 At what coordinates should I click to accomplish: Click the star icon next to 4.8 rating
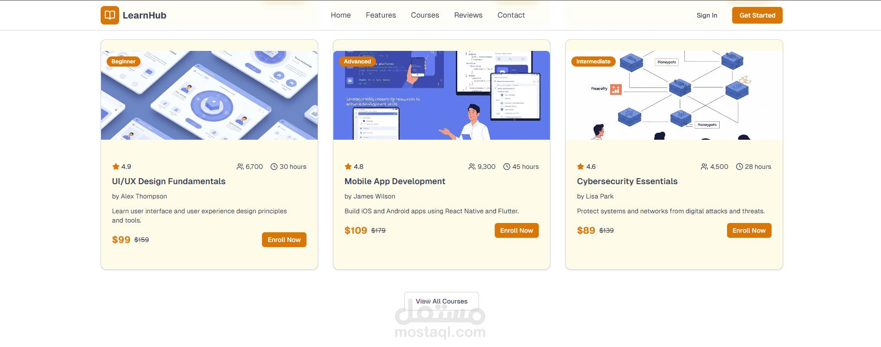(348, 167)
